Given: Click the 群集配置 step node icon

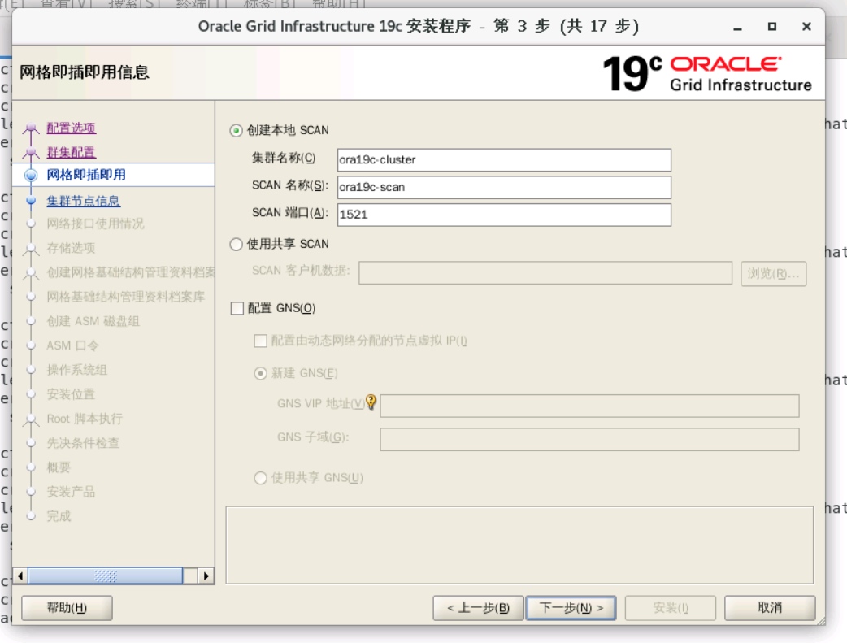Looking at the screenshot, I should 32,153.
